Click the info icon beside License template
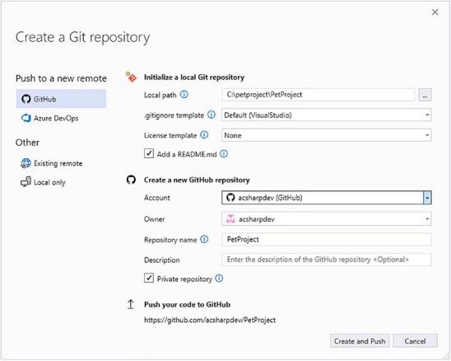This screenshot has height=361, width=451. coord(204,134)
